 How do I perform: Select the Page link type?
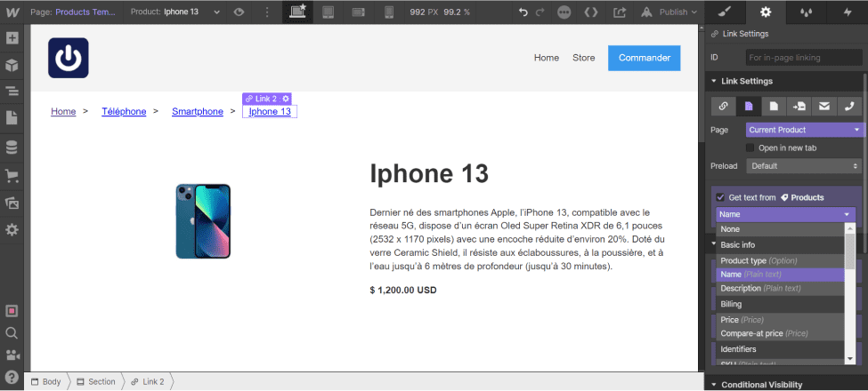(x=749, y=106)
